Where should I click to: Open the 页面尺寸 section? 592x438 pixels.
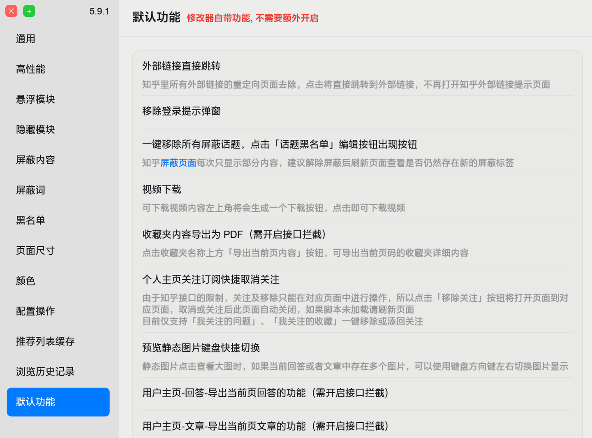click(35, 250)
